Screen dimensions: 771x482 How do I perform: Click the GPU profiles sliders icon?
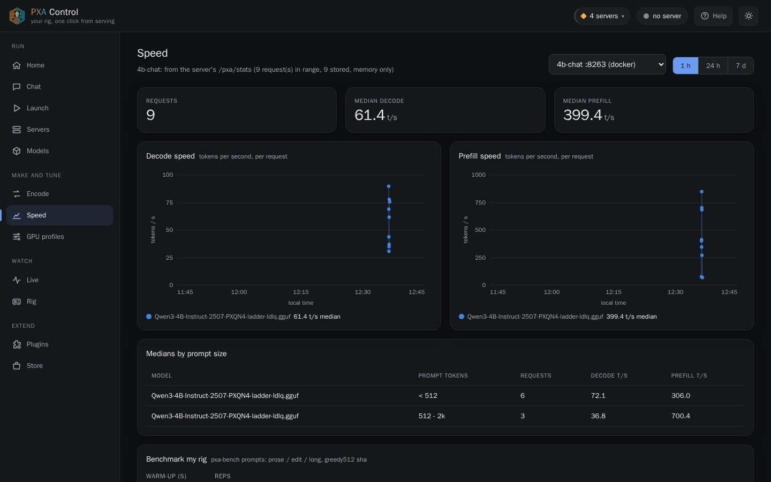click(x=17, y=237)
